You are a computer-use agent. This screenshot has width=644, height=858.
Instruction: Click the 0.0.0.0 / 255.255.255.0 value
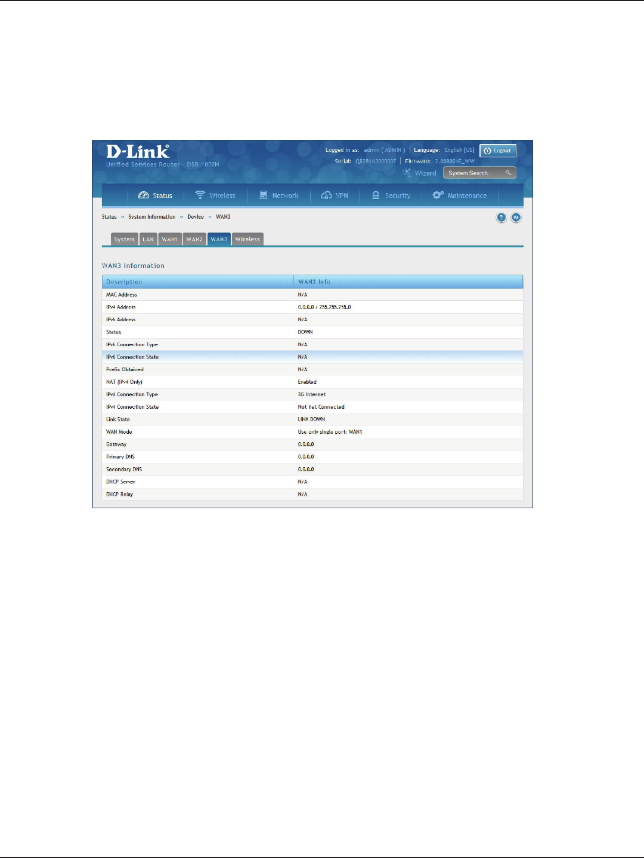click(x=324, y=307)
